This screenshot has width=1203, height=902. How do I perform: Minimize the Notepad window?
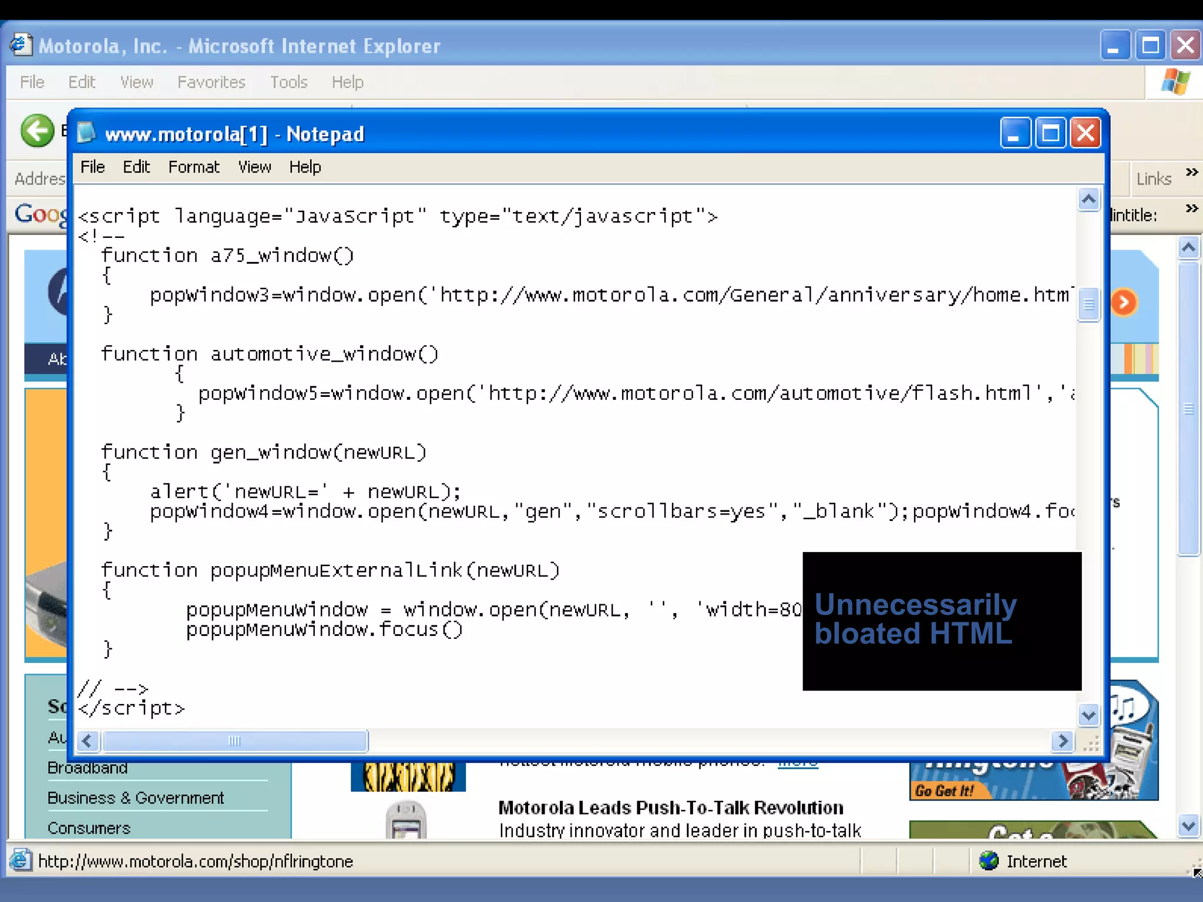pos(1016,133)
